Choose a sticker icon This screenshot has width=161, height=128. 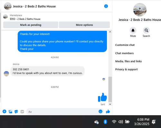16,112
